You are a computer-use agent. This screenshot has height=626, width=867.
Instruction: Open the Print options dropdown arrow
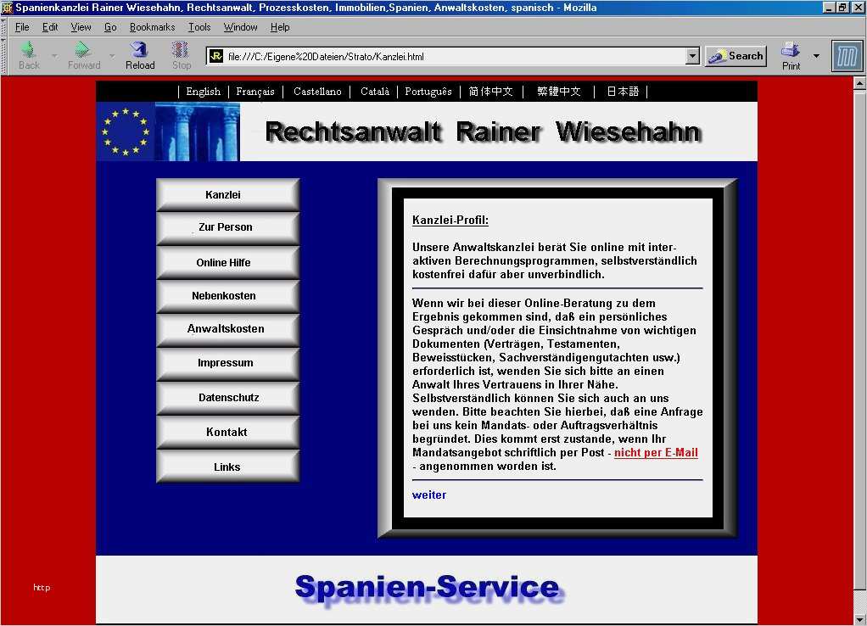816,56
